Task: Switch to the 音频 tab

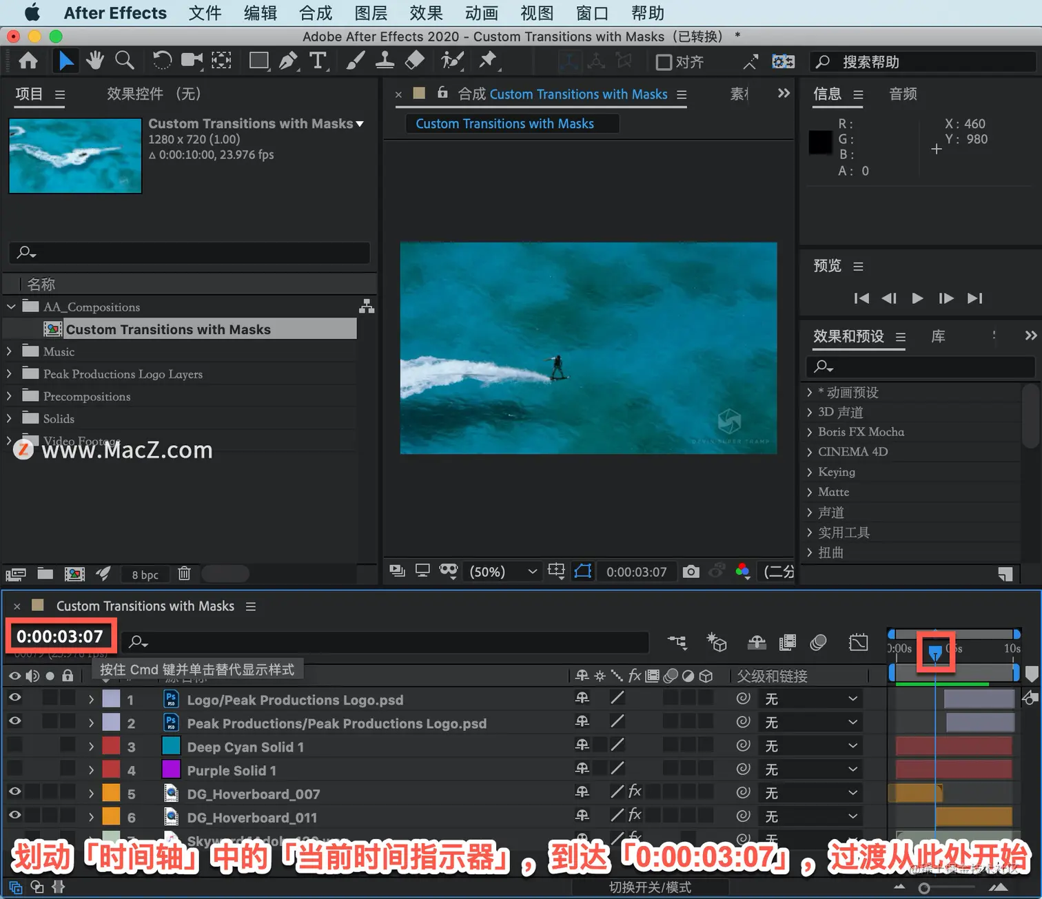Action: click(903, 94)
